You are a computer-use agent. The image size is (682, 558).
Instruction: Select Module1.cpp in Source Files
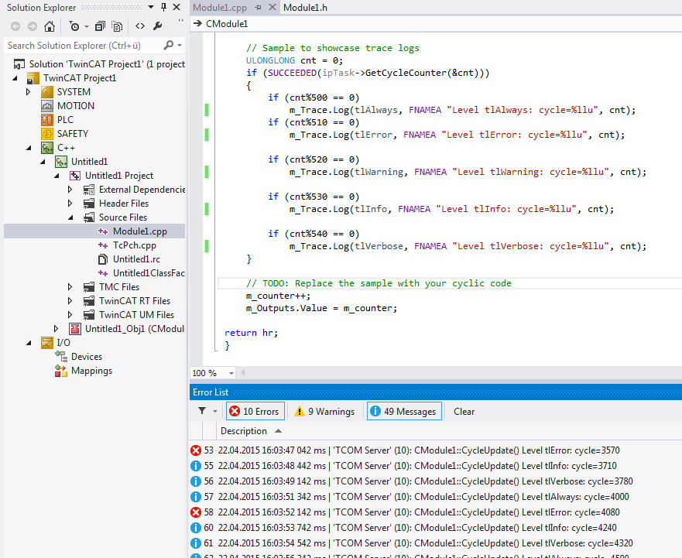pyautogui.click(x=139, y=231)
